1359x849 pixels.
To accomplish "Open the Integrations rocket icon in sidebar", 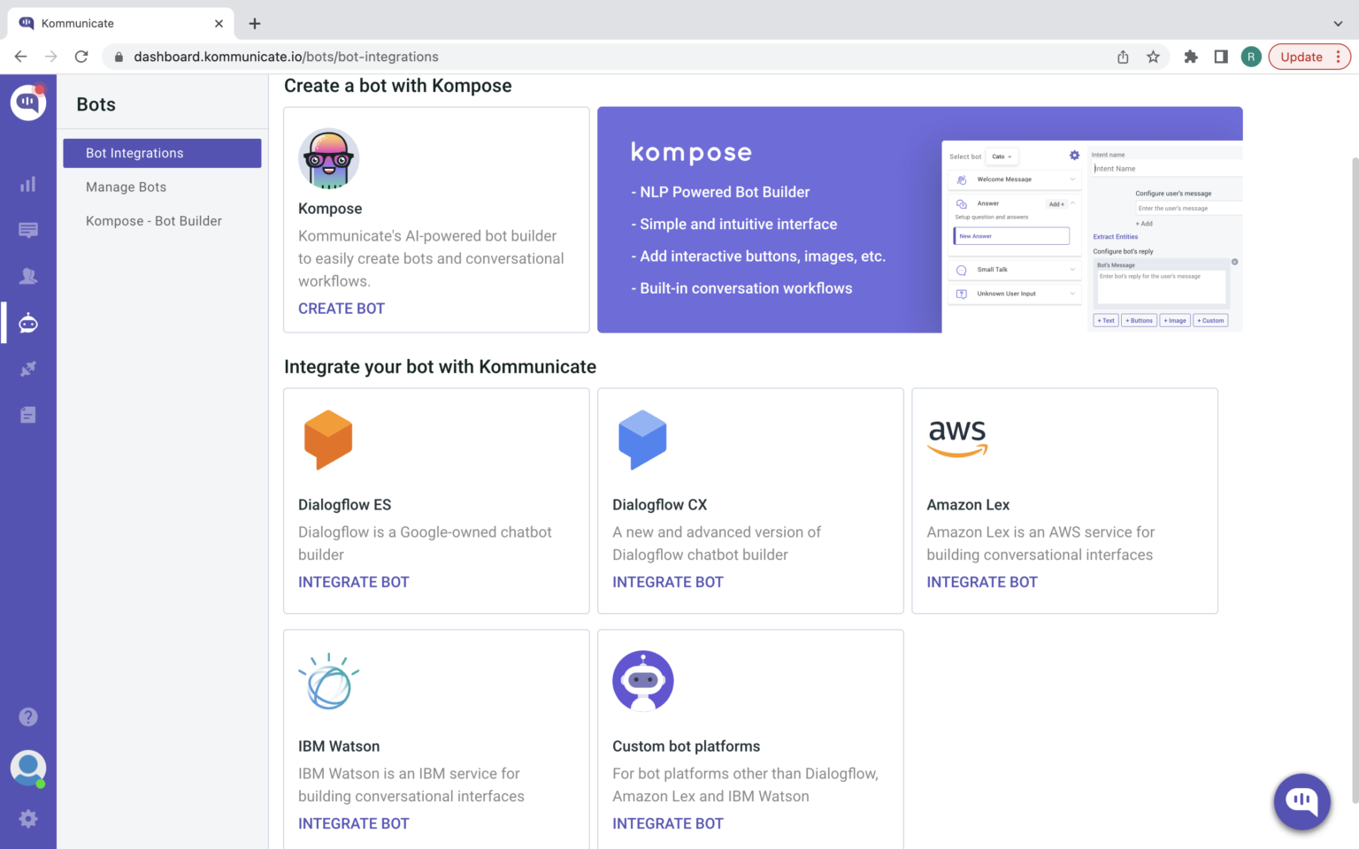I will (27, 368).
